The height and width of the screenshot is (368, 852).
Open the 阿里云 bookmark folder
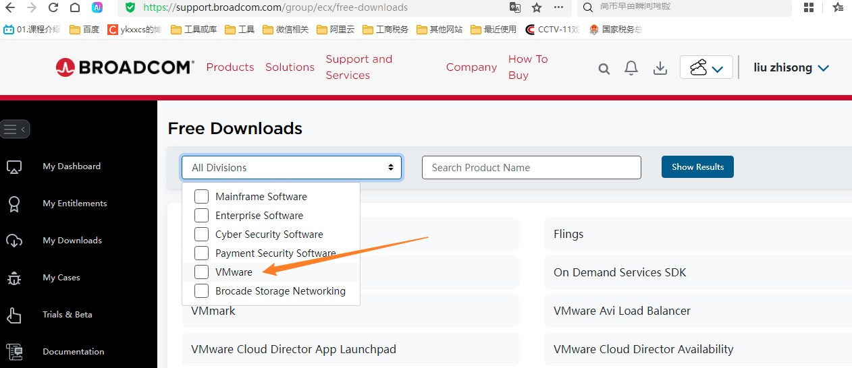(x=334, y=30)
